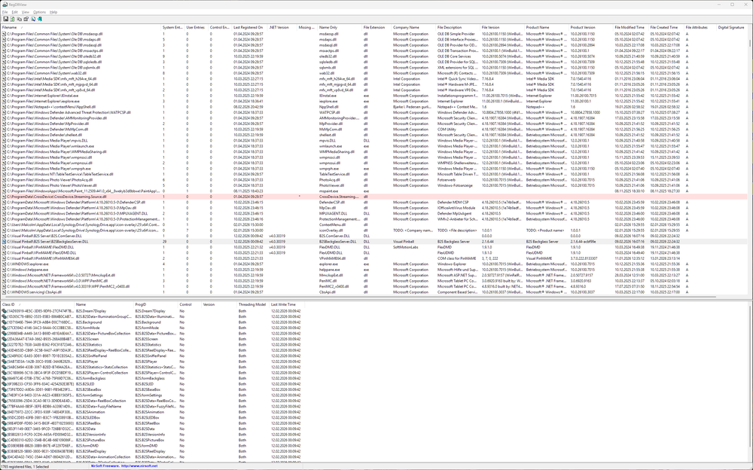Open the NirSoft Freeware website link

pyautogui.click(x=124, y=466)
